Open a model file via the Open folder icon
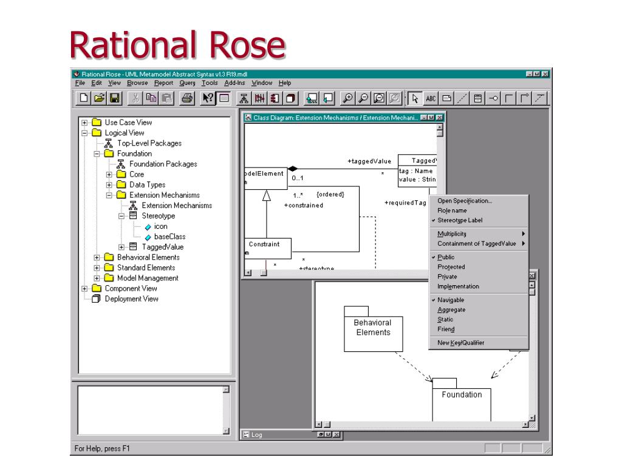The image size is (622, 466). point(99,98)
